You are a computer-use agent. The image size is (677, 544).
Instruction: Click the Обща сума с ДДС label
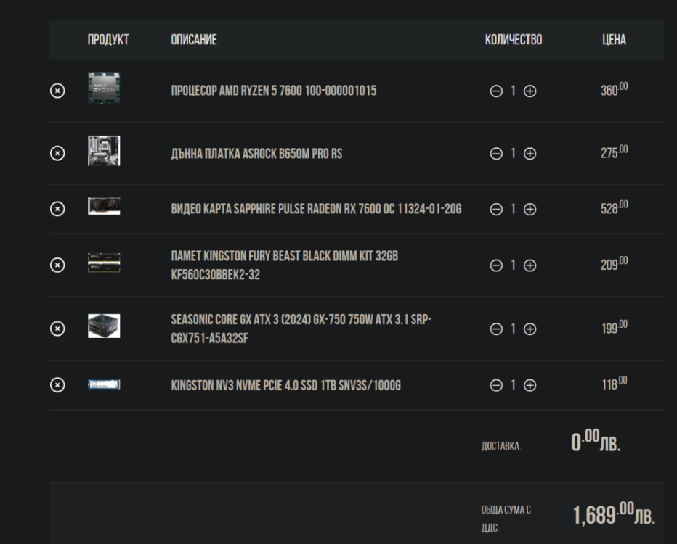click(x=506, y=519)
